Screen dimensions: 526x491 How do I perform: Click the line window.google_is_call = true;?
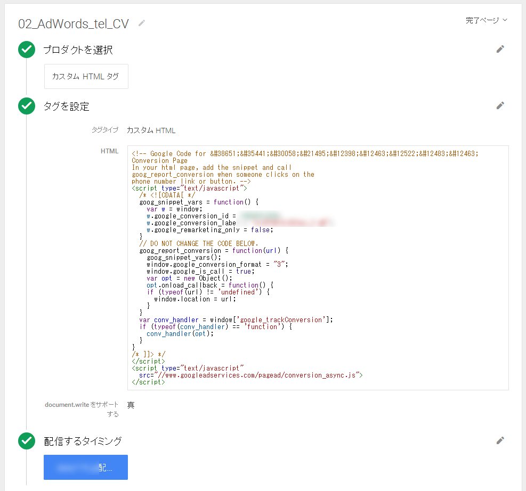(200, 272)
